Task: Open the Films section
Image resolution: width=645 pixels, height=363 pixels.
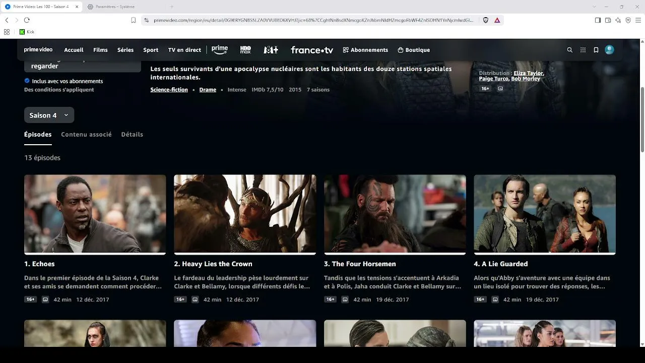Action: coord(100,50)
